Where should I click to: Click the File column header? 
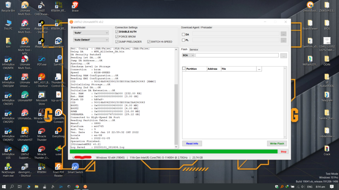pos(239,69)
